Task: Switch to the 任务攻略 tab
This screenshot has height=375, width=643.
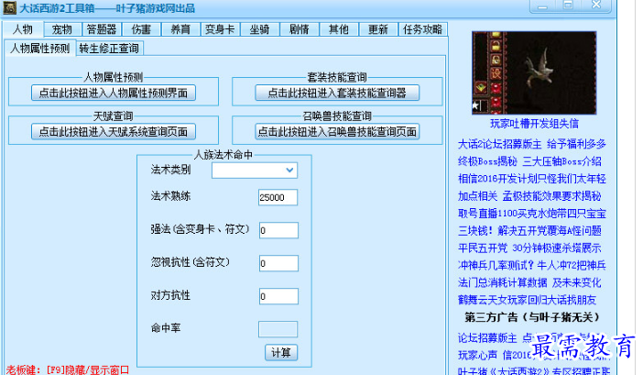Action: (x=423, y=29)
